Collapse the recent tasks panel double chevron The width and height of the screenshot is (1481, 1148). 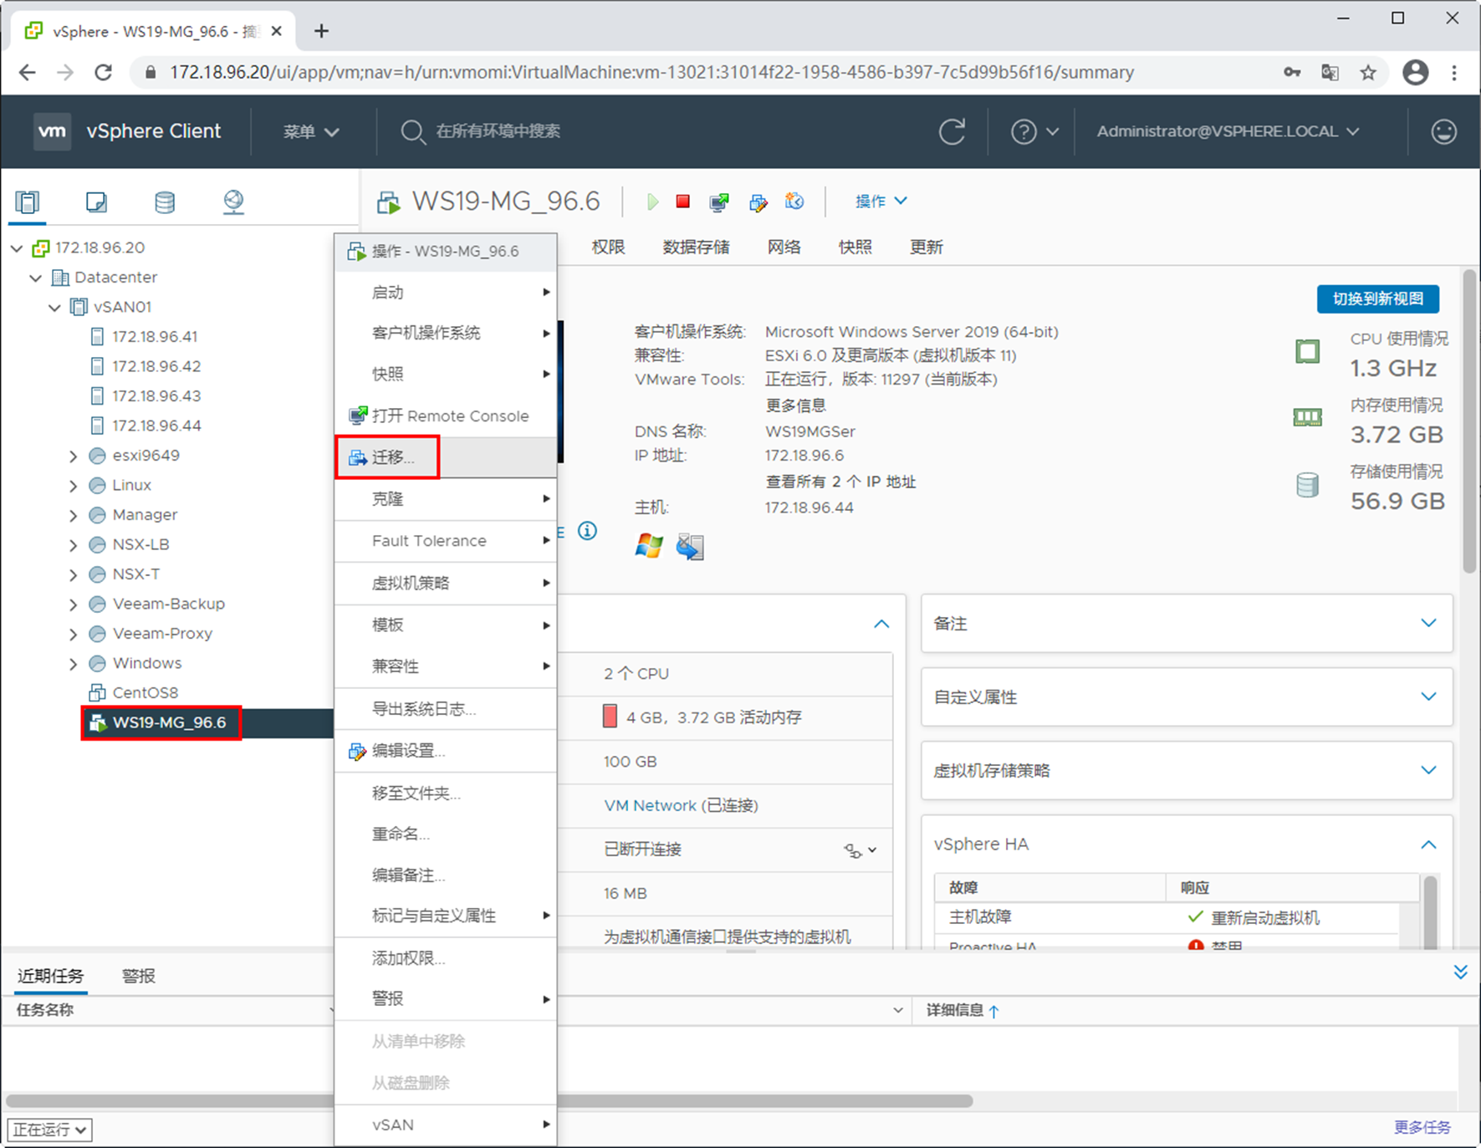[x=1460, y=972]
